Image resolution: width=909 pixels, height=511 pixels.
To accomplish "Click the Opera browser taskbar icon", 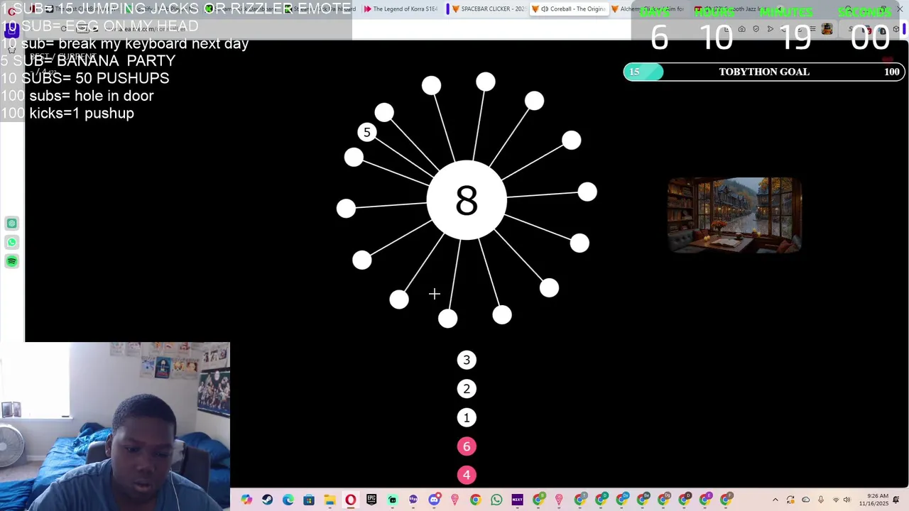I will pyautogui.click(x=350, y=500).
